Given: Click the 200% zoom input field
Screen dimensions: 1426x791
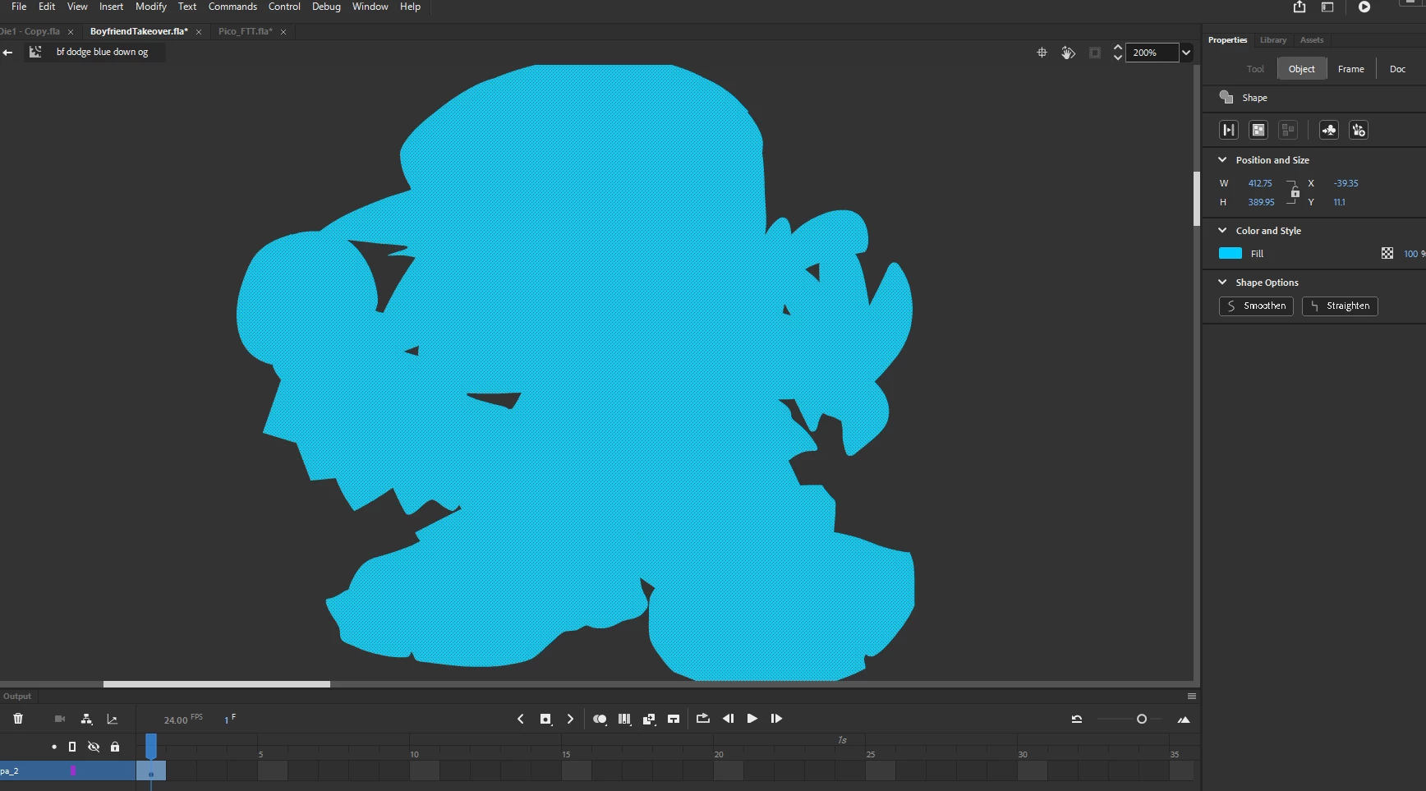Looking at the screenshot, I should [x=1152, y=53].
